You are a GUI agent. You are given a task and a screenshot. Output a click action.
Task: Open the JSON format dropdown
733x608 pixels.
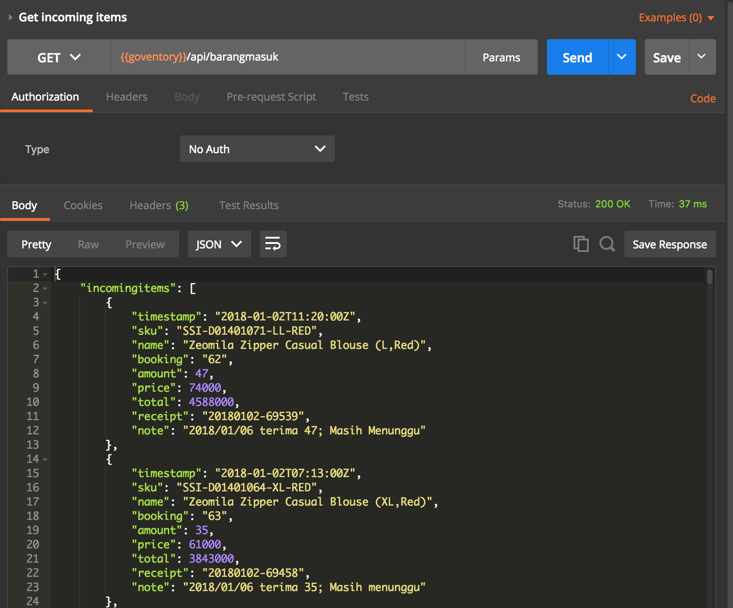pos(219,244)
